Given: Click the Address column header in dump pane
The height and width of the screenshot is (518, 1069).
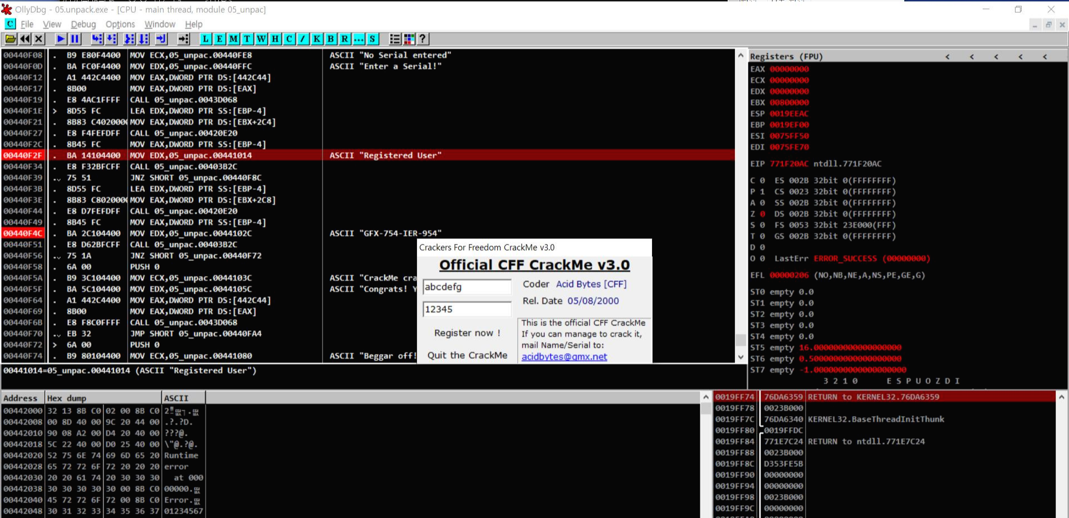Looking at the screenshot, I should [x=23, y=398].
